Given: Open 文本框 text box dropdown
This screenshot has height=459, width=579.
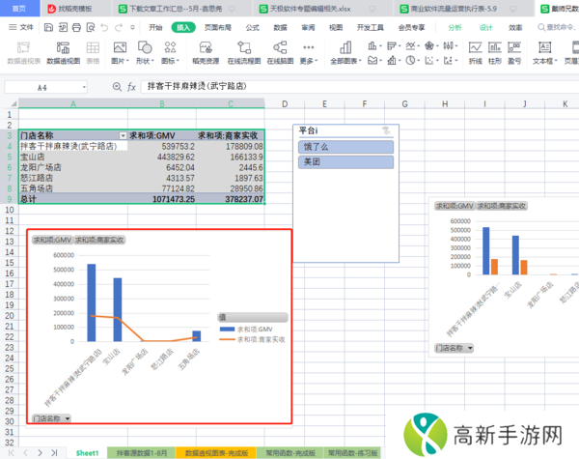Looking at the screenshot, I should (x=544, y=61).
